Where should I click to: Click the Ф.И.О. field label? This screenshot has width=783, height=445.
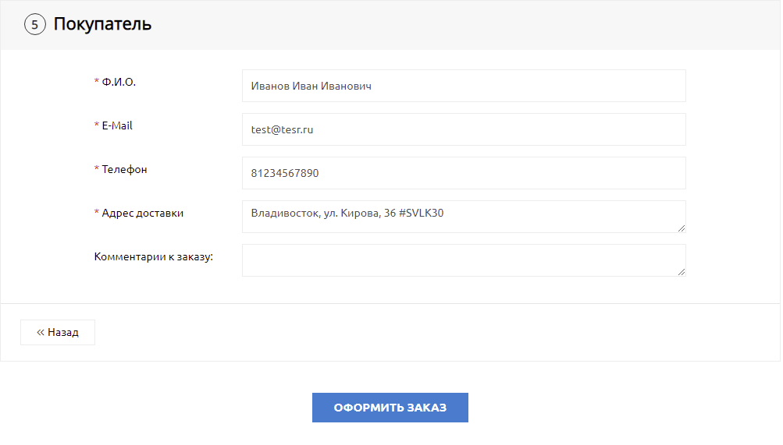[x=119, y=82]
